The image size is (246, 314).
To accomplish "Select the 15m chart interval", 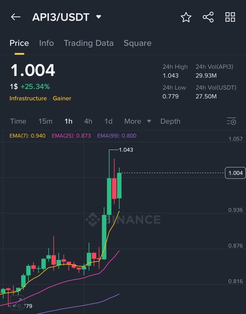I will pyautogui.click(x=46, y=121).
